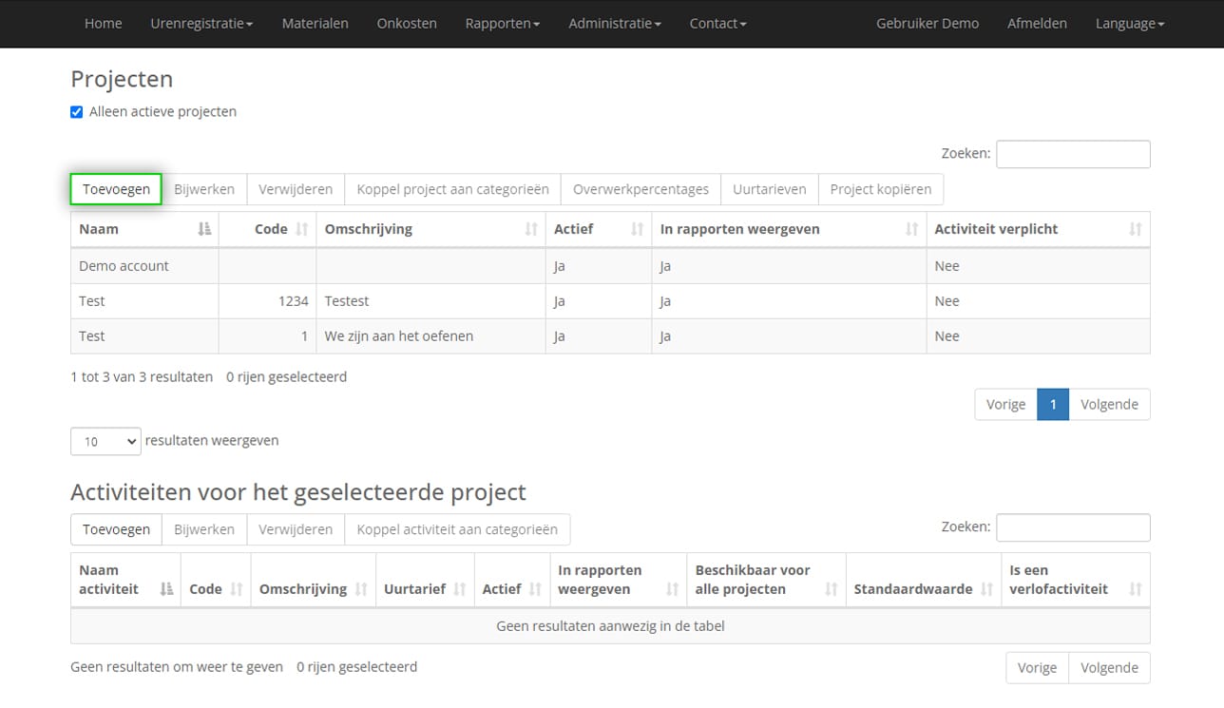Open the Materialen page
The height and width of the screenshot is (708, 1224).
point(315,23)
